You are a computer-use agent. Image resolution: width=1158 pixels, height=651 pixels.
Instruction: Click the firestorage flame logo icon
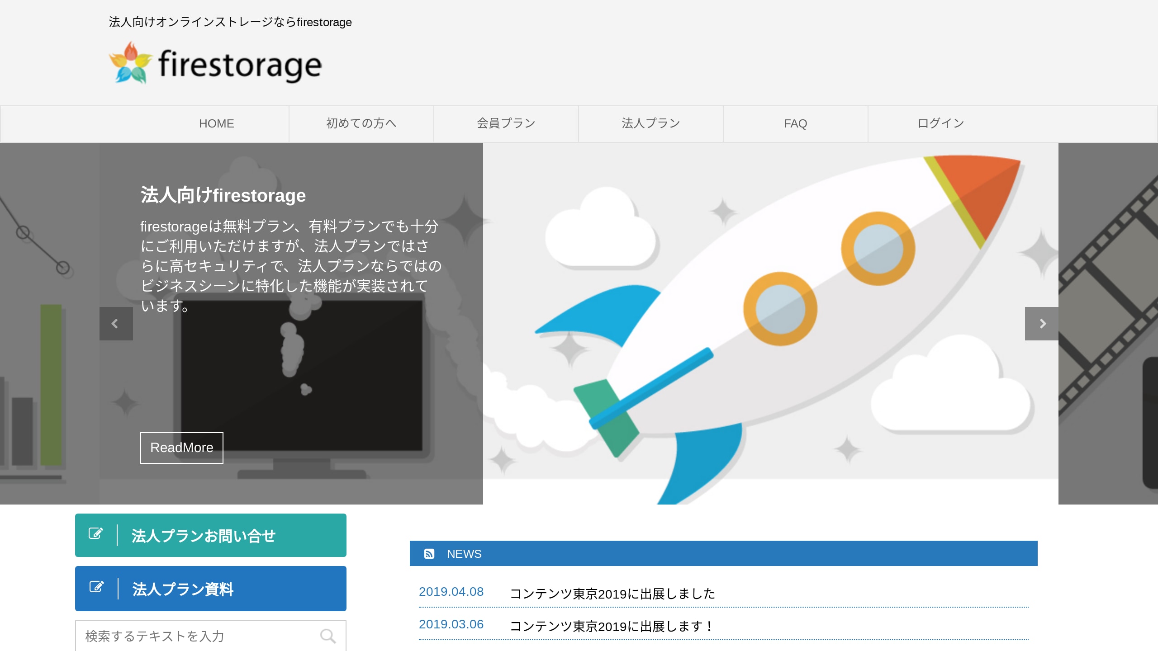[x=130, y=63]
